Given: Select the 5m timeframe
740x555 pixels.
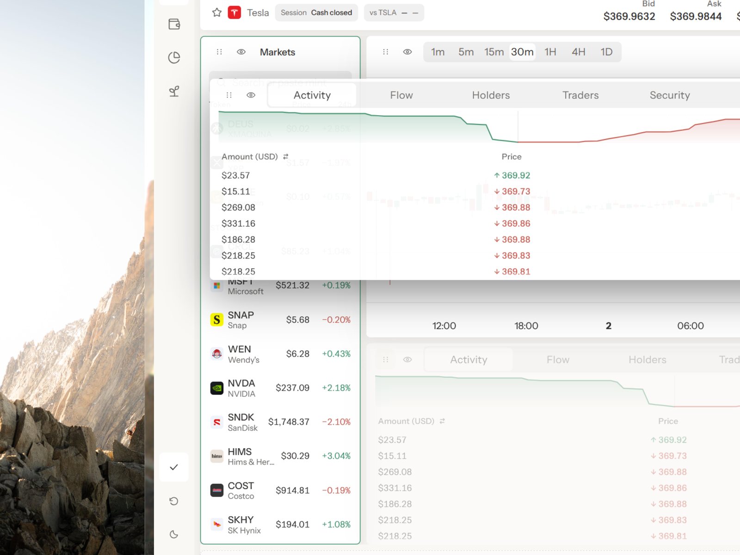Looking at the screenshot, I should click(x=466, y=52).
